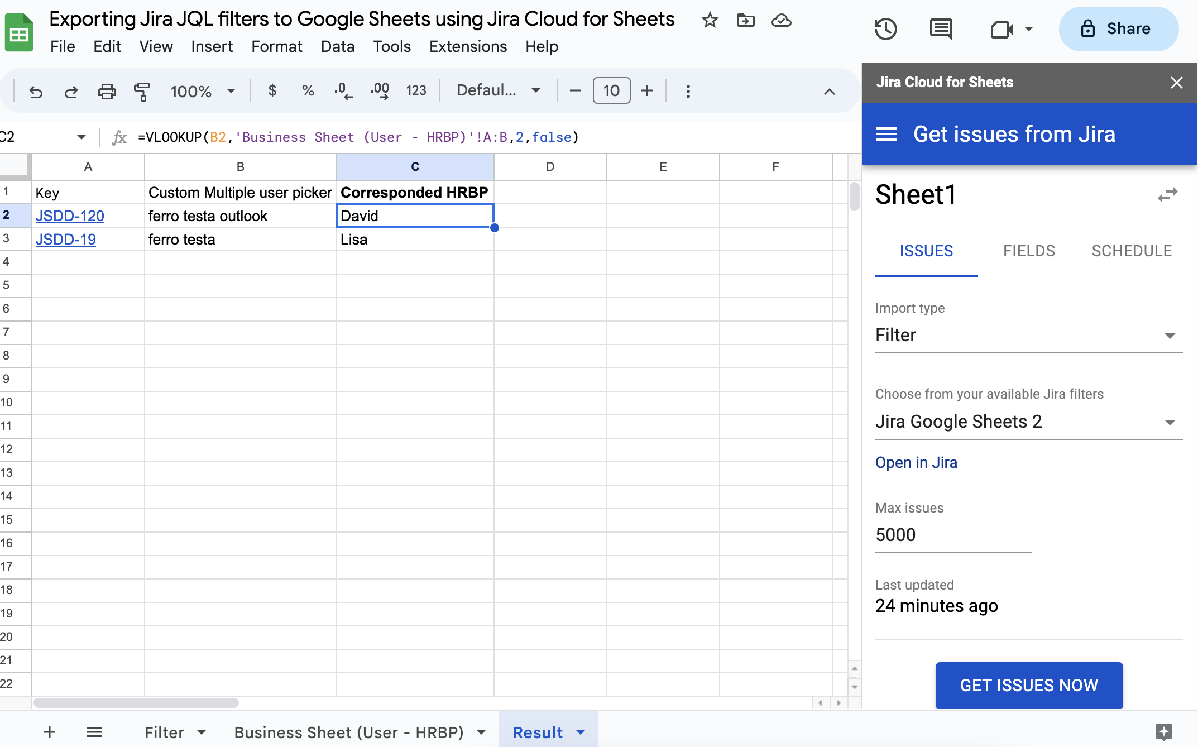Increase font size plus button
Image resolution: width=1198 pixels, height=747 pixels.
[x=647, y=90]
